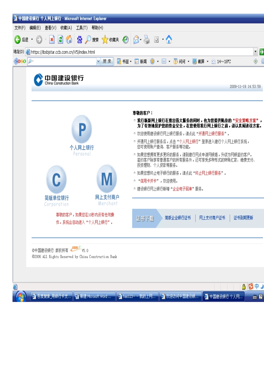Click the weather 14~18℃ indicator
This screenshot has height=373, width=264.
click(x=221, y=61)
